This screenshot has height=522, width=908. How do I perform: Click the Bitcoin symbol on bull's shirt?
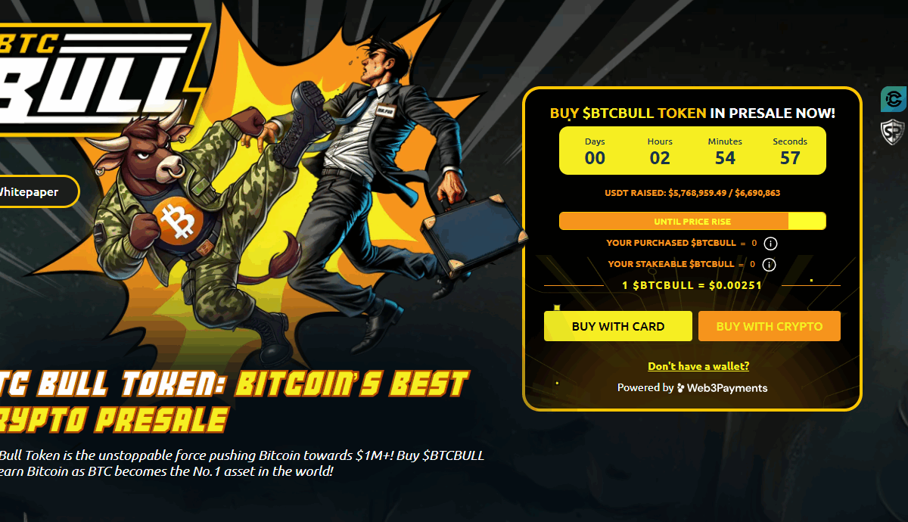click(179, 222)
